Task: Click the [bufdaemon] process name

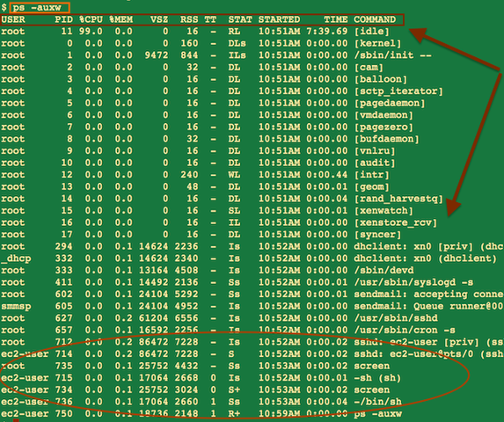Action: pyautogui.click(x=387, y=139)
